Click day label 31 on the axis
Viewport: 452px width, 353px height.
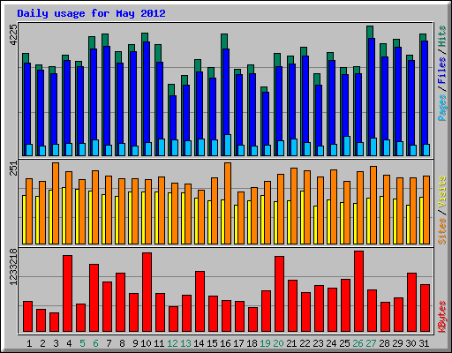coord(424,343)
